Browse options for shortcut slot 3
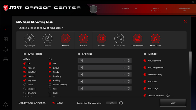This screenshot has height=110, width=196. click(x=124, y=74)
